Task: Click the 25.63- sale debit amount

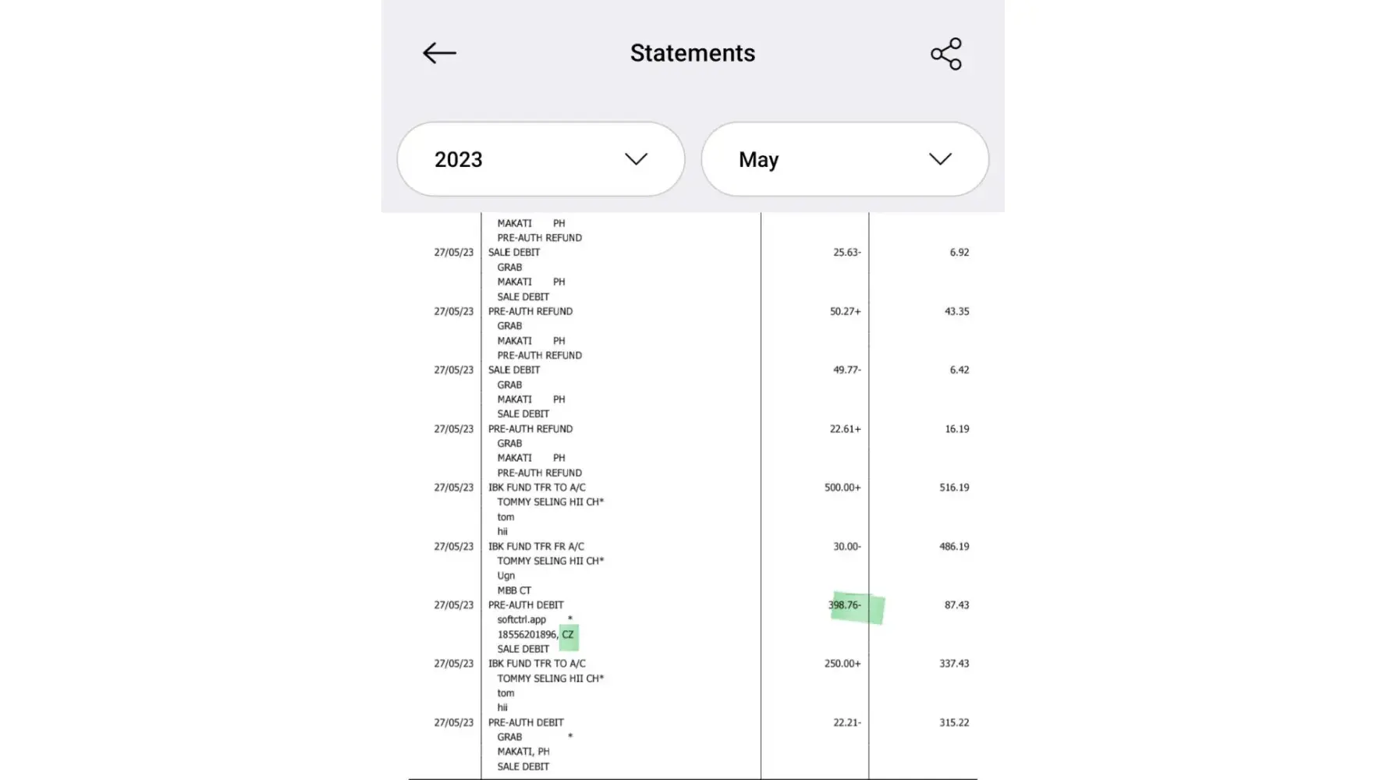Action: click(x=846, y=253)
